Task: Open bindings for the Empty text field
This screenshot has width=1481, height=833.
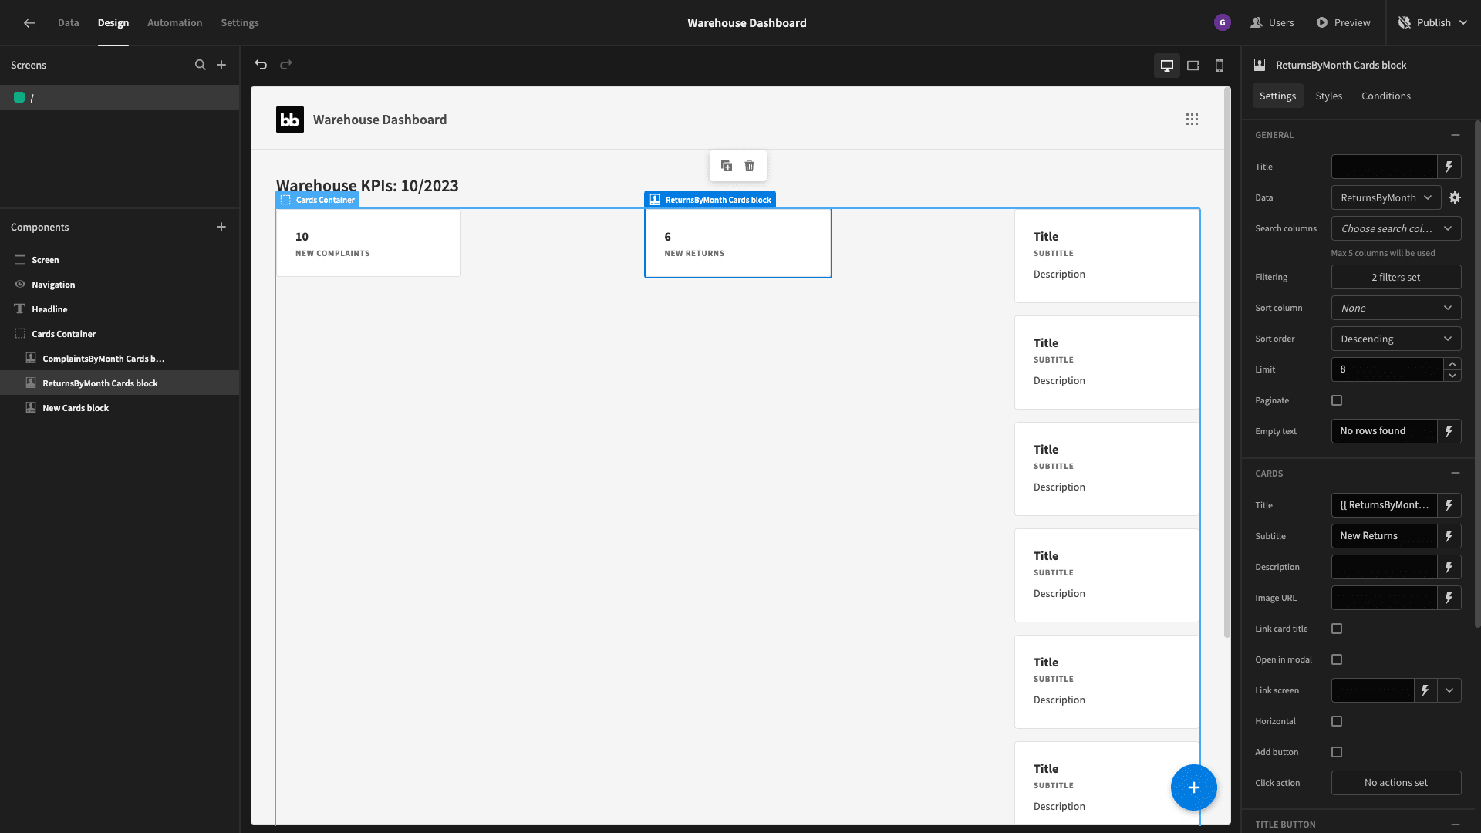Action: (x=1449, y=431)
